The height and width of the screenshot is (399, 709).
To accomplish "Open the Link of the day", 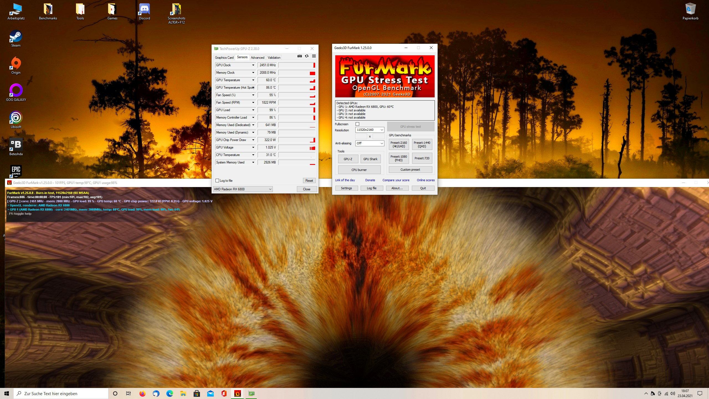I will [345, 180].
